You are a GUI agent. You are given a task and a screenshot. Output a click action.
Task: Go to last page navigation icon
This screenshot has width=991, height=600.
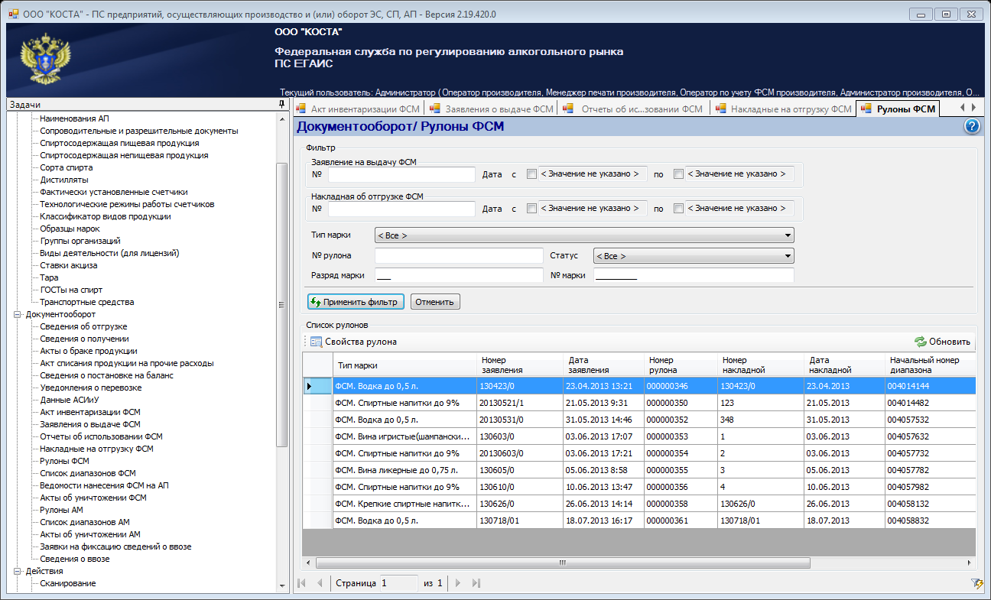pos(476,583)
